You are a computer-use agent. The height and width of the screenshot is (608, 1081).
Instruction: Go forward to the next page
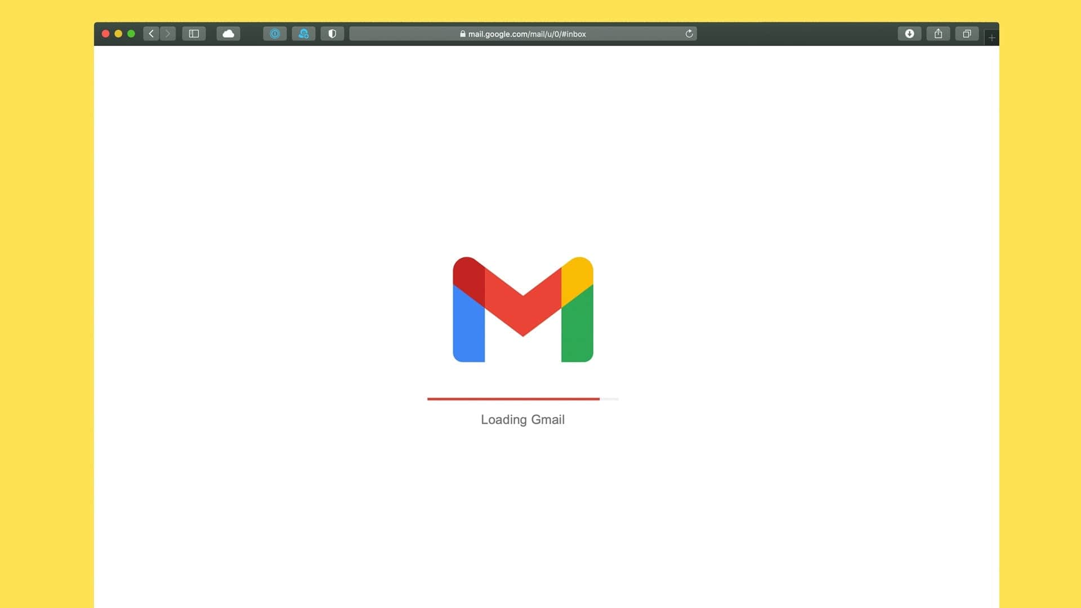point(168,34)
